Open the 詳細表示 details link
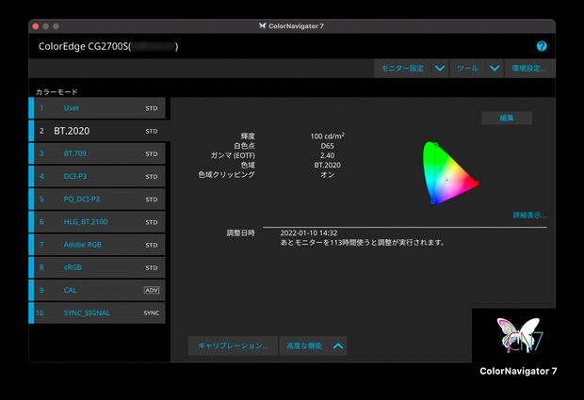584x400 pixels. click(529, 216)
